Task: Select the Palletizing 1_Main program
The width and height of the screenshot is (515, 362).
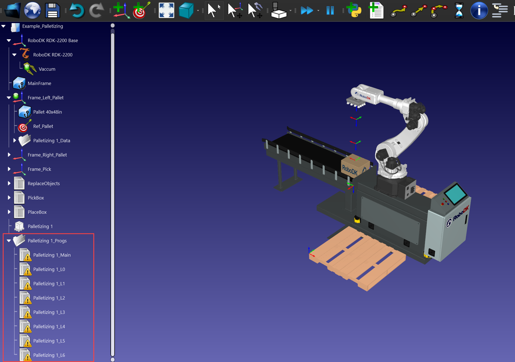Action: [51, 255]
